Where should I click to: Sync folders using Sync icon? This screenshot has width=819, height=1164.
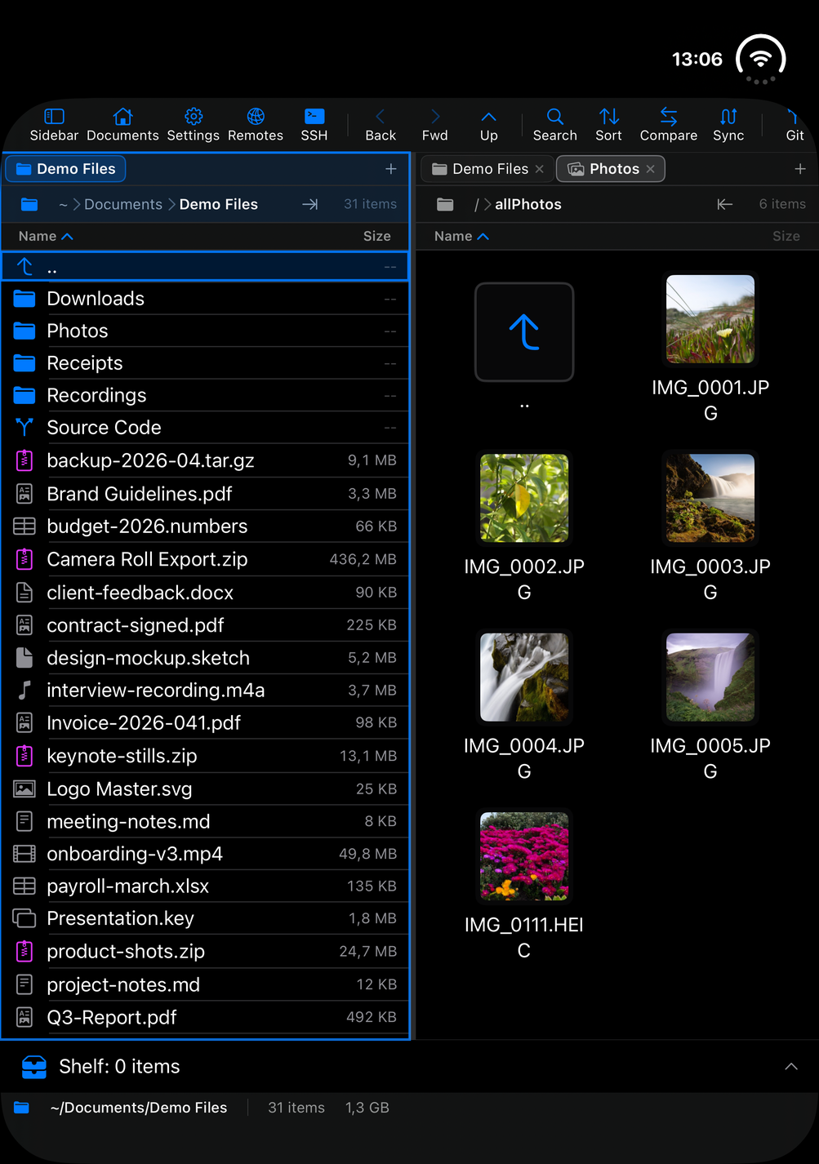728,125
